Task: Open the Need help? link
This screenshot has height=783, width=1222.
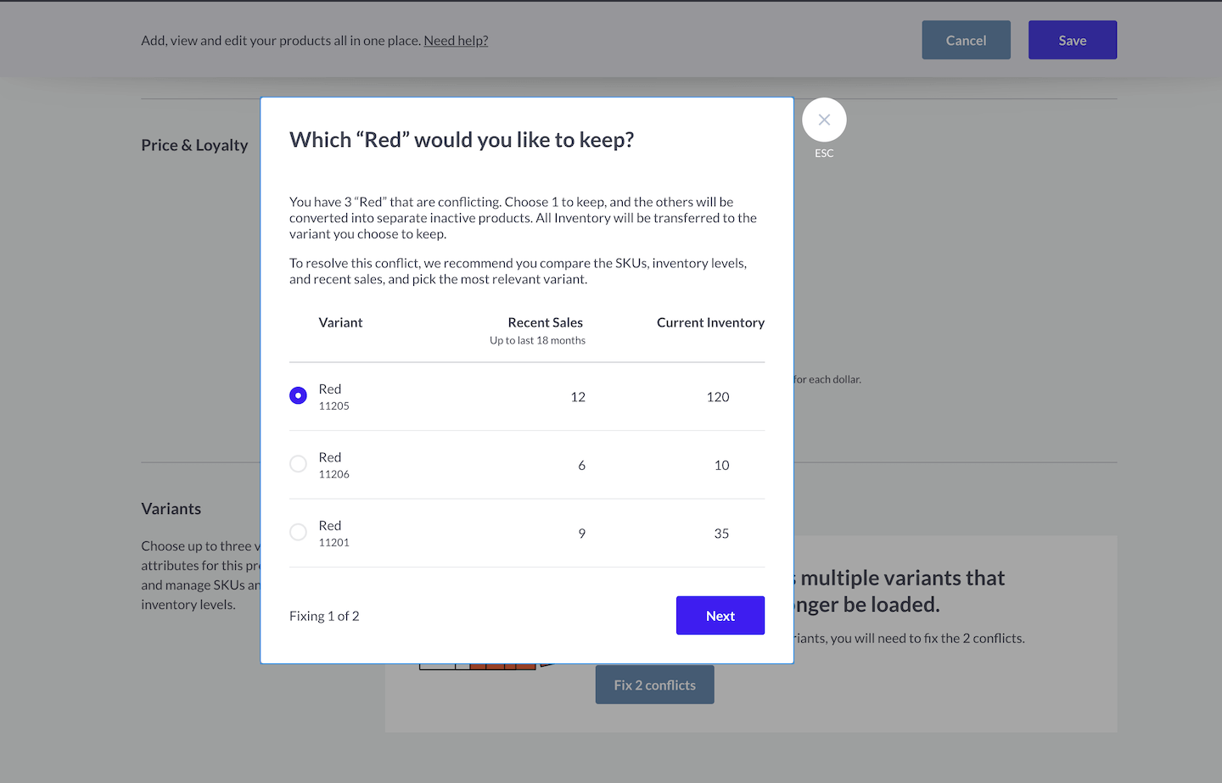Action: (456, 41)
